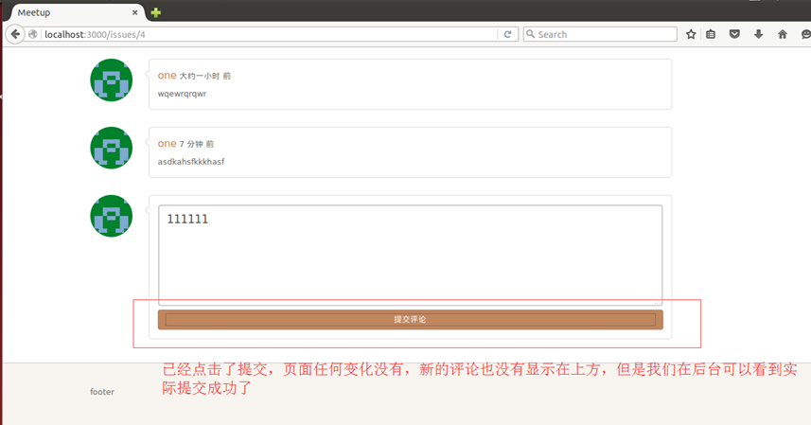811x425 pixels.
Task: Click the avatar beside the asdkahsfkkkhasf comment
Action: point(112,148)
